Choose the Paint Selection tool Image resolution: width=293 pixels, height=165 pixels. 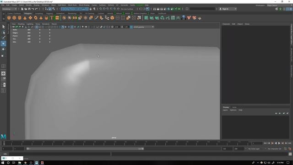(x=3, y=38)
